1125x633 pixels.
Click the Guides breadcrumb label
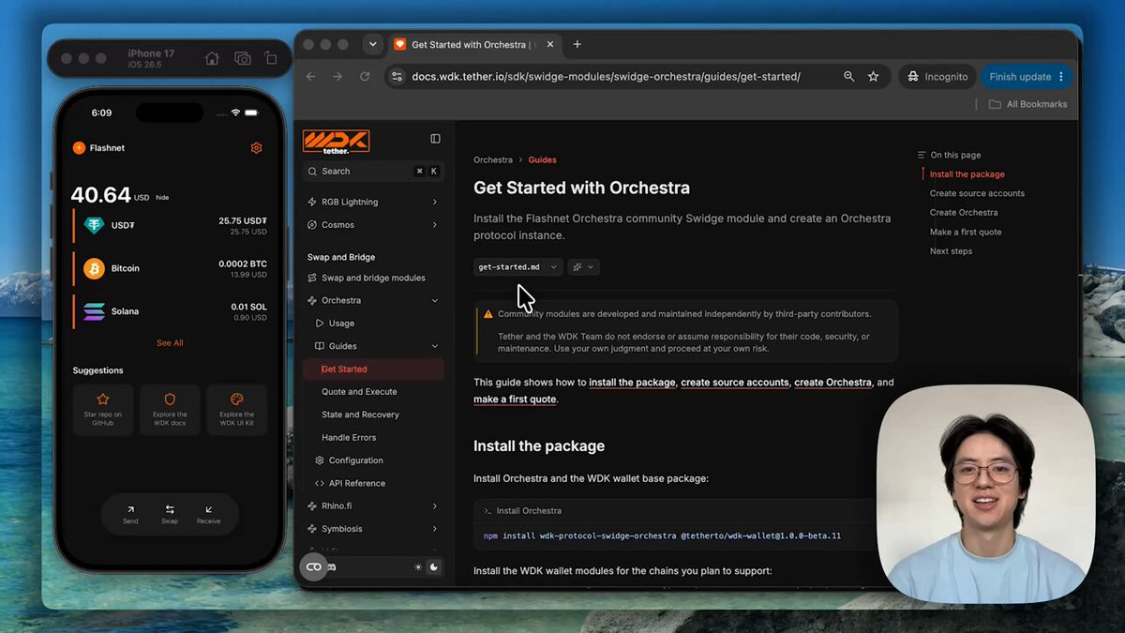(542, 160)
